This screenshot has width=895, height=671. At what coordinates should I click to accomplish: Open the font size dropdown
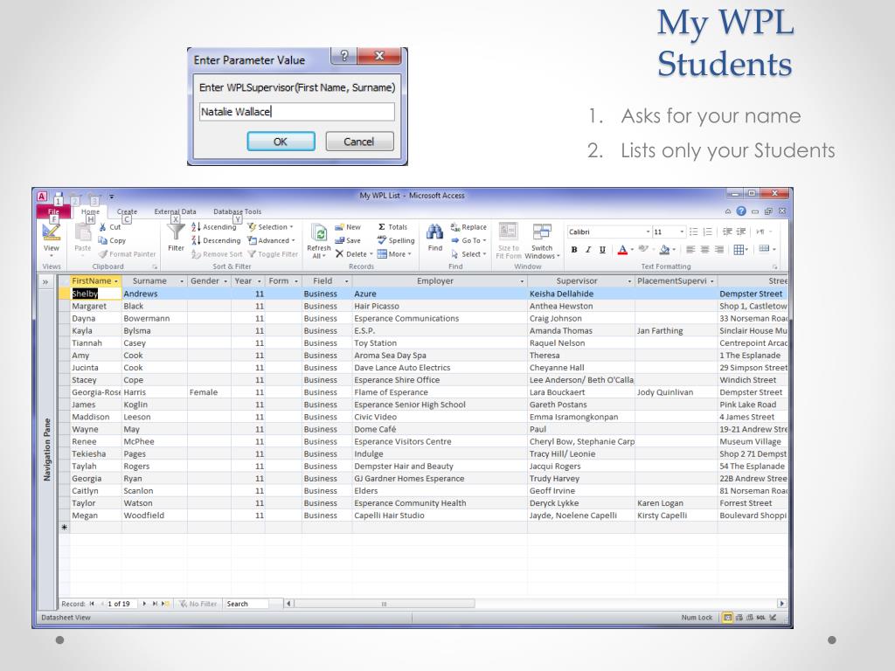682,232
